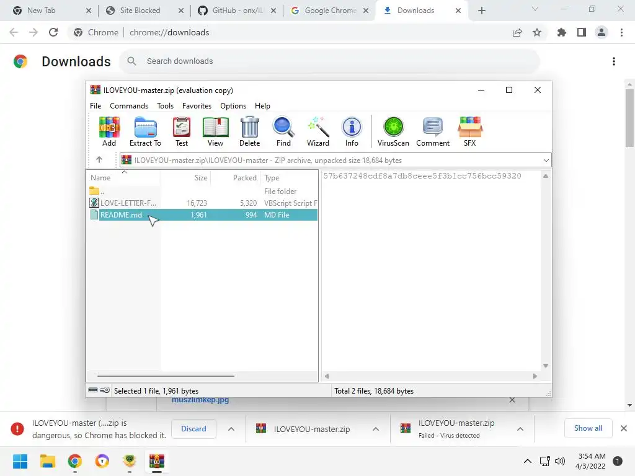Click Show all downloads button

tap(588, 428)
